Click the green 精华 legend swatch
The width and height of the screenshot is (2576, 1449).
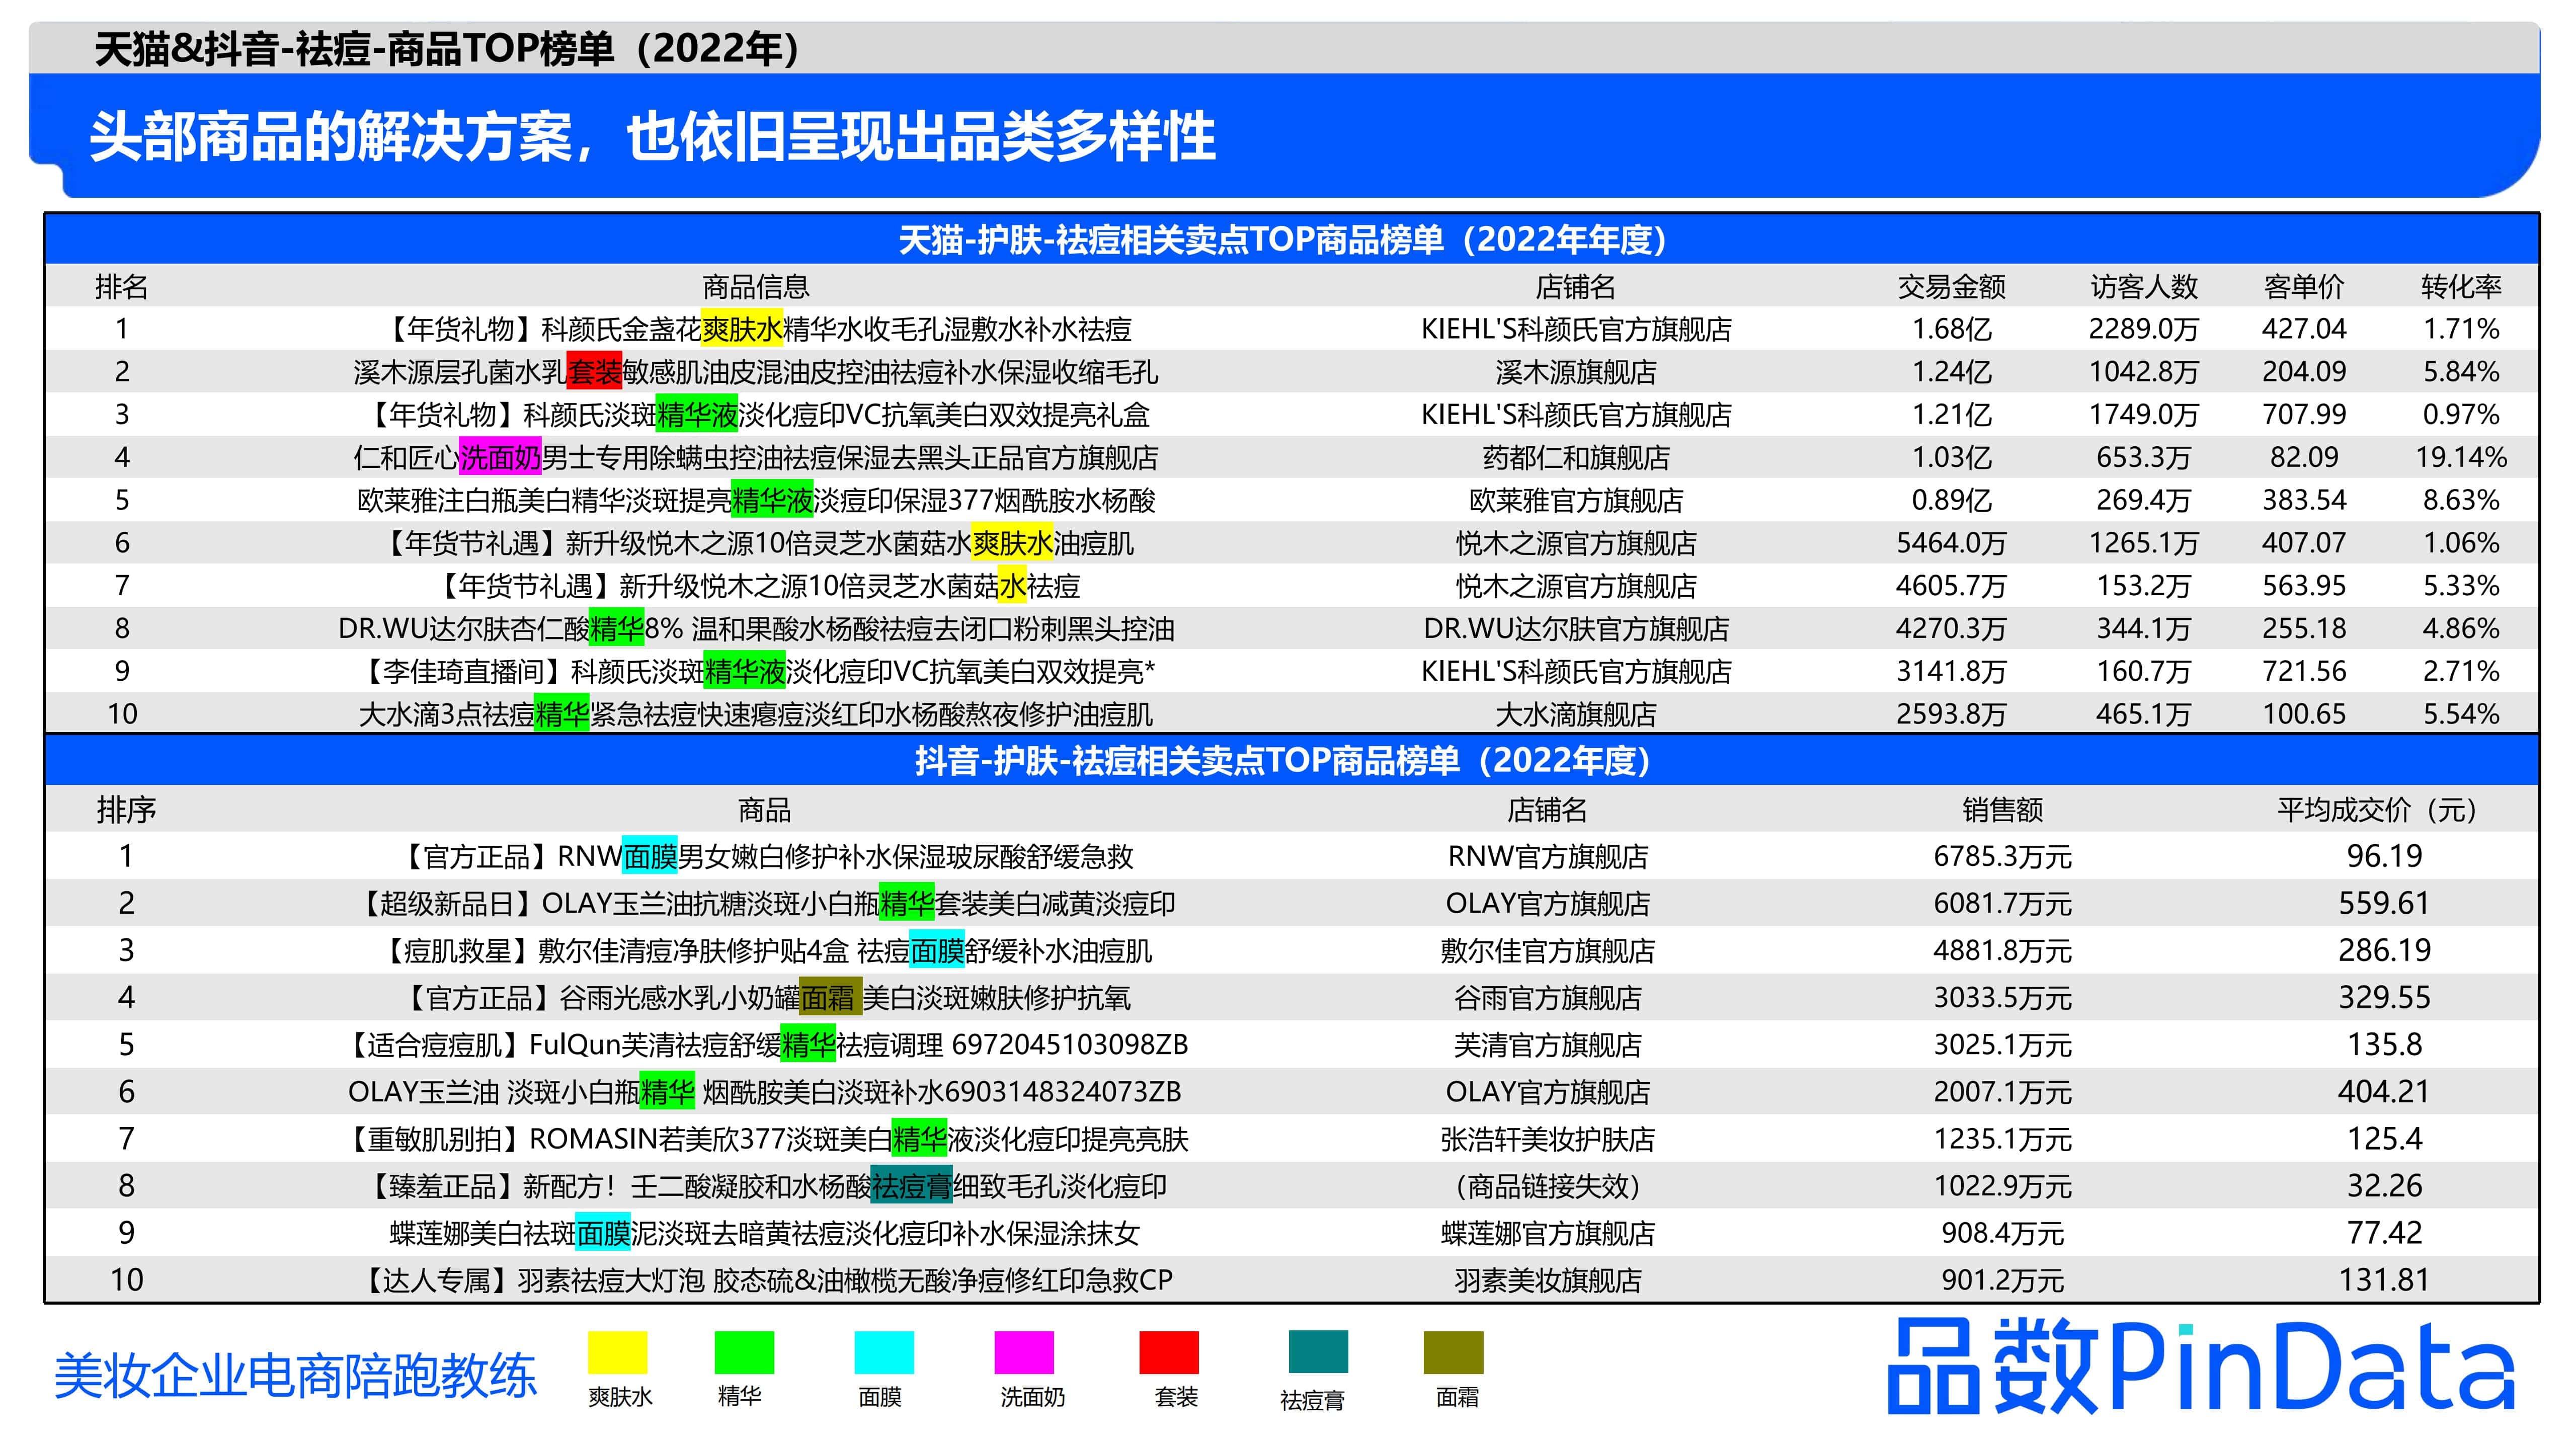tap(744, 1352)
